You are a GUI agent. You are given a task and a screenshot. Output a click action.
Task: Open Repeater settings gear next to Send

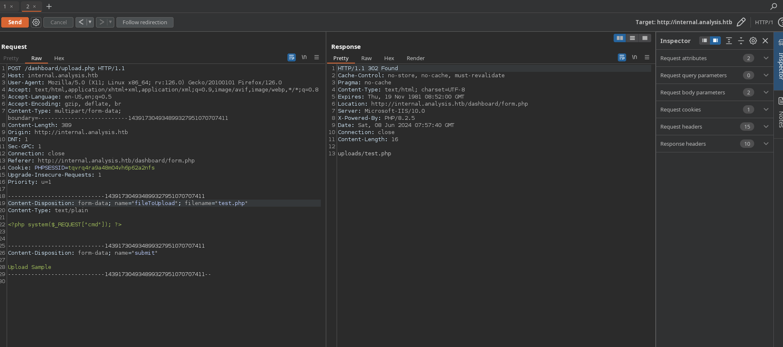tap(36, 22)
